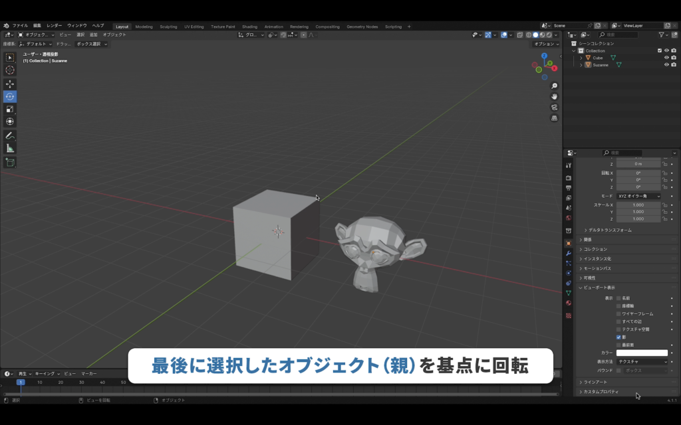Open the View Layer properties tab
This screenshot has width=681, height=425.
[569, 198]
